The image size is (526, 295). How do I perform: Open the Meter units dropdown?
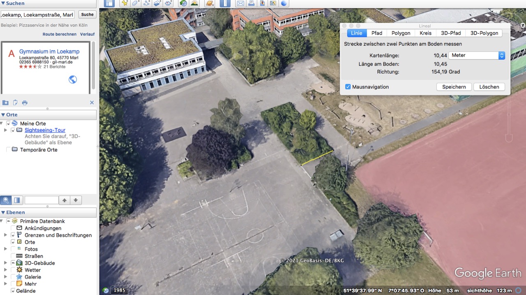point(477,55)
